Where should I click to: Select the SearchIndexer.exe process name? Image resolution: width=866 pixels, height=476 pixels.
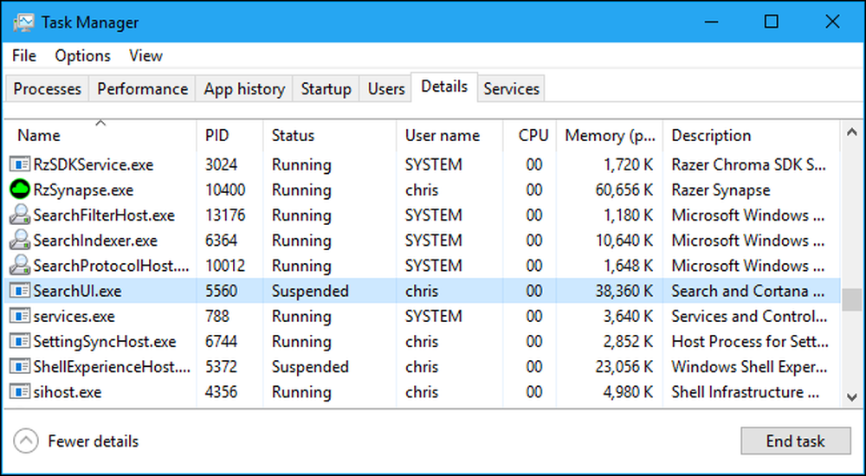tap(95, 241)
